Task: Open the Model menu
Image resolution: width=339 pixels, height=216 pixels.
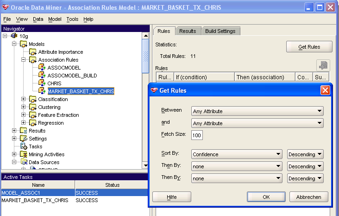Action: click(55, 19)
